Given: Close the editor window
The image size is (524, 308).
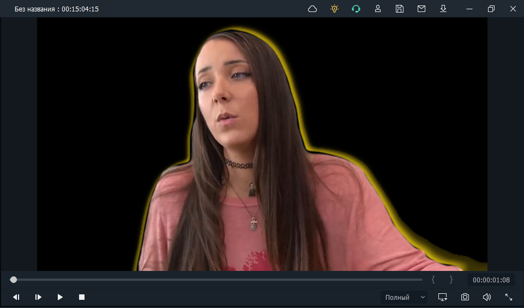Looking at the screenshot, I should [513, 9].
